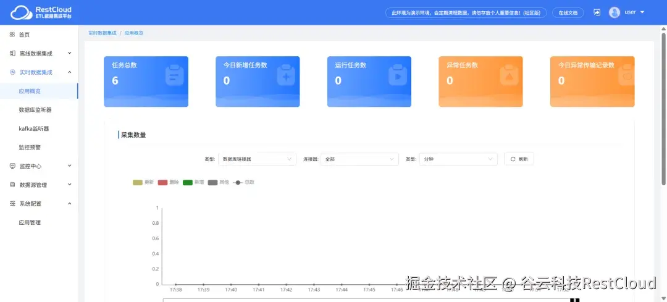
Task: Click the 今日异常传输记录数 card
Action: coord(592,82)
